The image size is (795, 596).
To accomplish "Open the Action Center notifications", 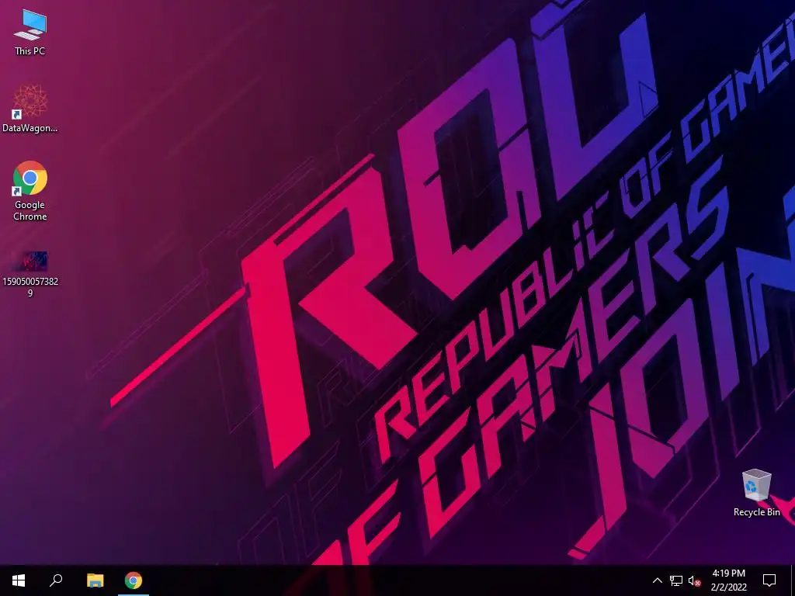I will (x=769, y=580).
